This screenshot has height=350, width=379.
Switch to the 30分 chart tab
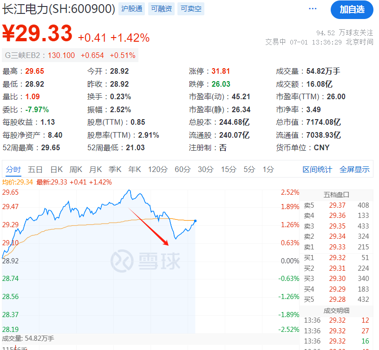pyautogui.click(x=206, y=169)
